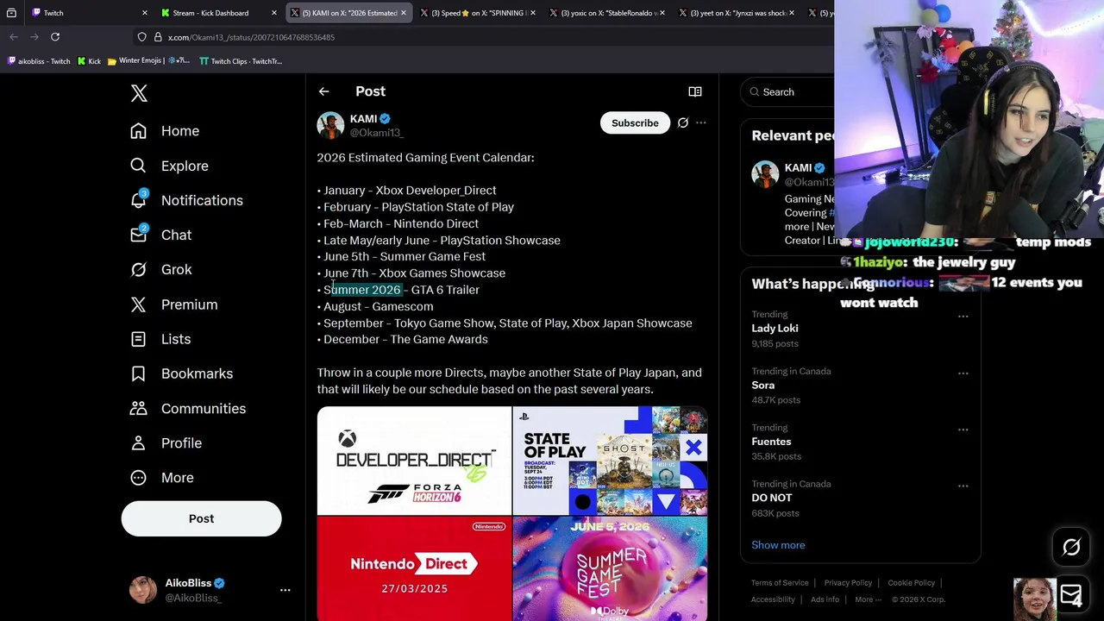Click AikoBliss account avatar
This screenshot has height=621, width=1104.
click(x=143, y=590)
